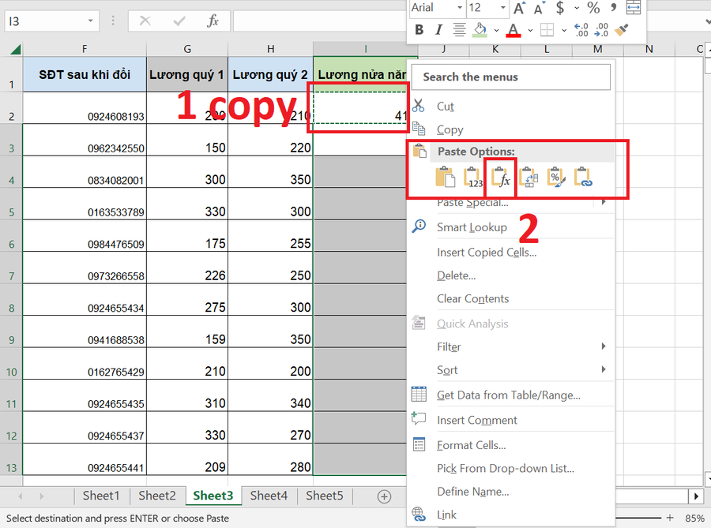Screen dimensions: 711x528
Task: Choose the Paste Formatting option
Action: point(556,177)
